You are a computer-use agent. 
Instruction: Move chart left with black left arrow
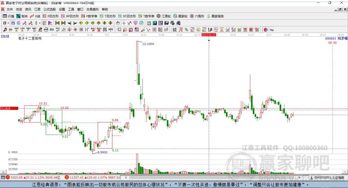(69, 23)
